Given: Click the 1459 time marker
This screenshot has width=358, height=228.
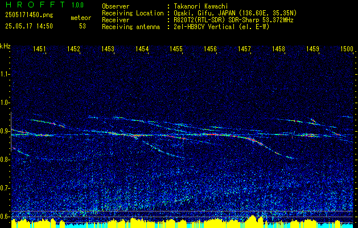Looking at the screenshot, I should pyautogui.click(x=313, y=48).
